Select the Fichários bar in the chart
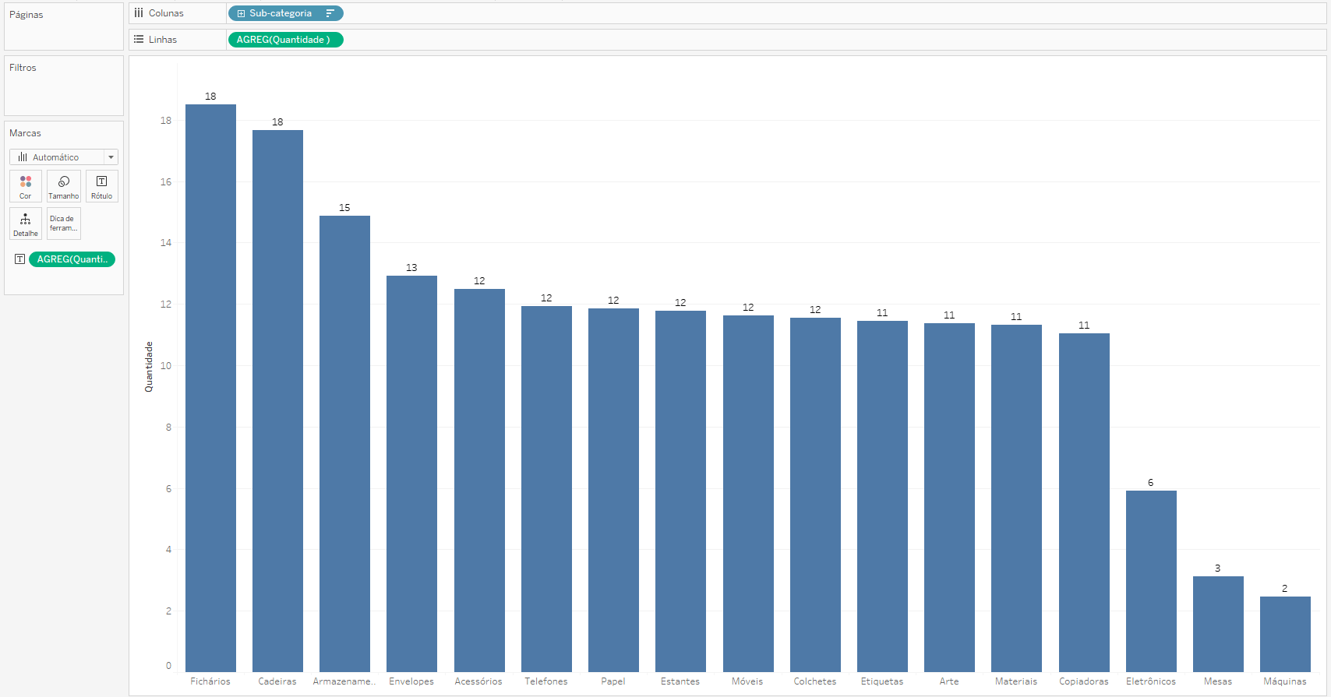The width and height of the screenshot is (1331, 697). 210,389
